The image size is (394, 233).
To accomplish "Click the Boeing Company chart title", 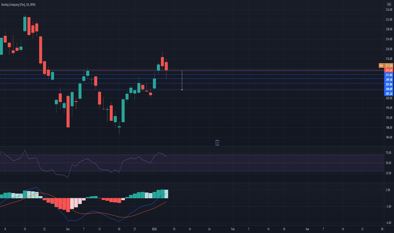I will coord(18,5).
